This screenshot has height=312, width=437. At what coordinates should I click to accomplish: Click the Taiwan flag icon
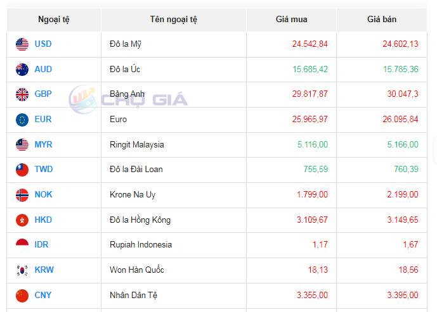coord(22,170)
